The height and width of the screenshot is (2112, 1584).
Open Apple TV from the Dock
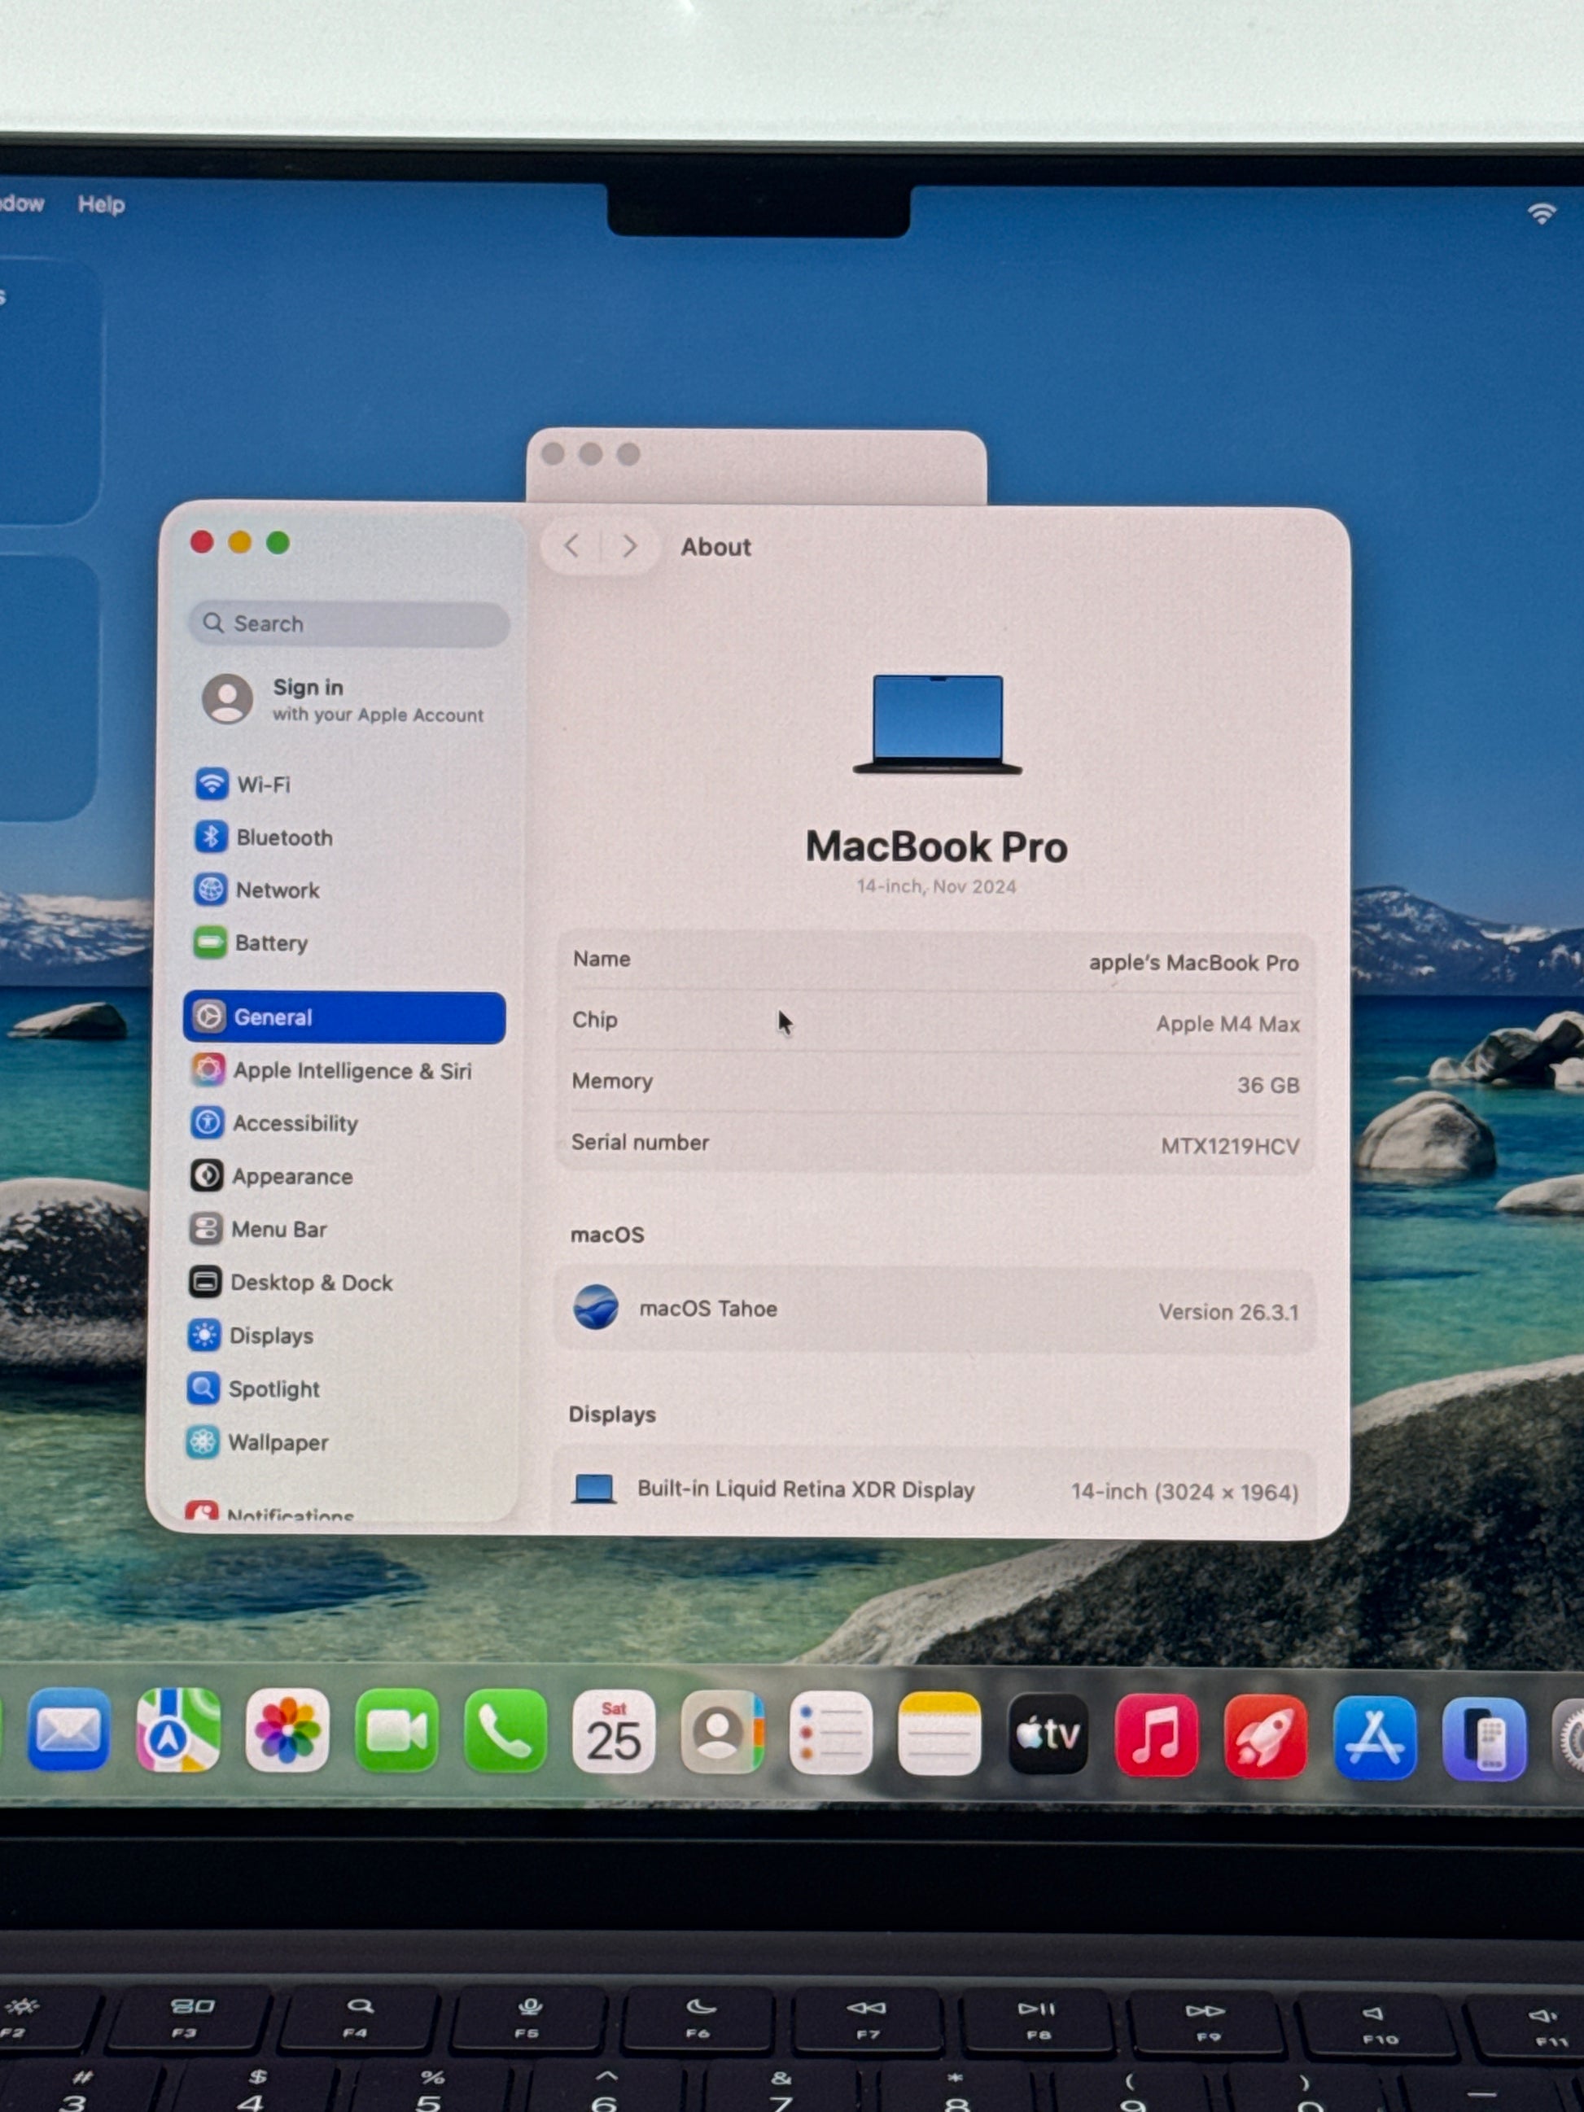[x=1048, y=1734]
